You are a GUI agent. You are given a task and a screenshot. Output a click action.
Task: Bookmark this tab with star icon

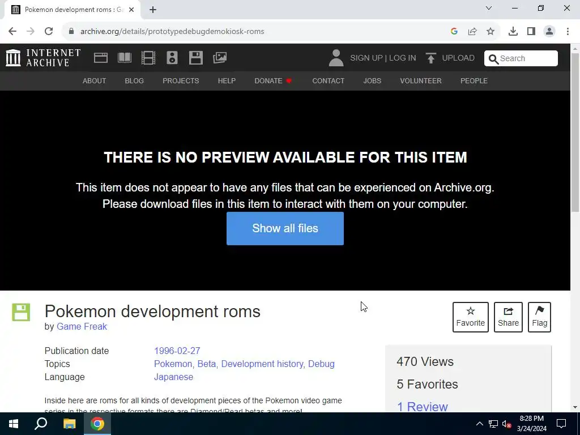coord(491,31)
